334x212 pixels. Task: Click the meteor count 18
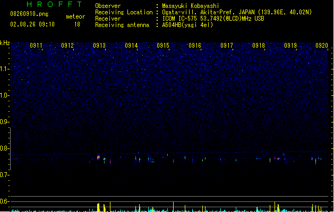click(77, 24)
